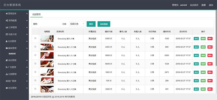
Task: Go to 站点首页 link
Action: point(194,5)
